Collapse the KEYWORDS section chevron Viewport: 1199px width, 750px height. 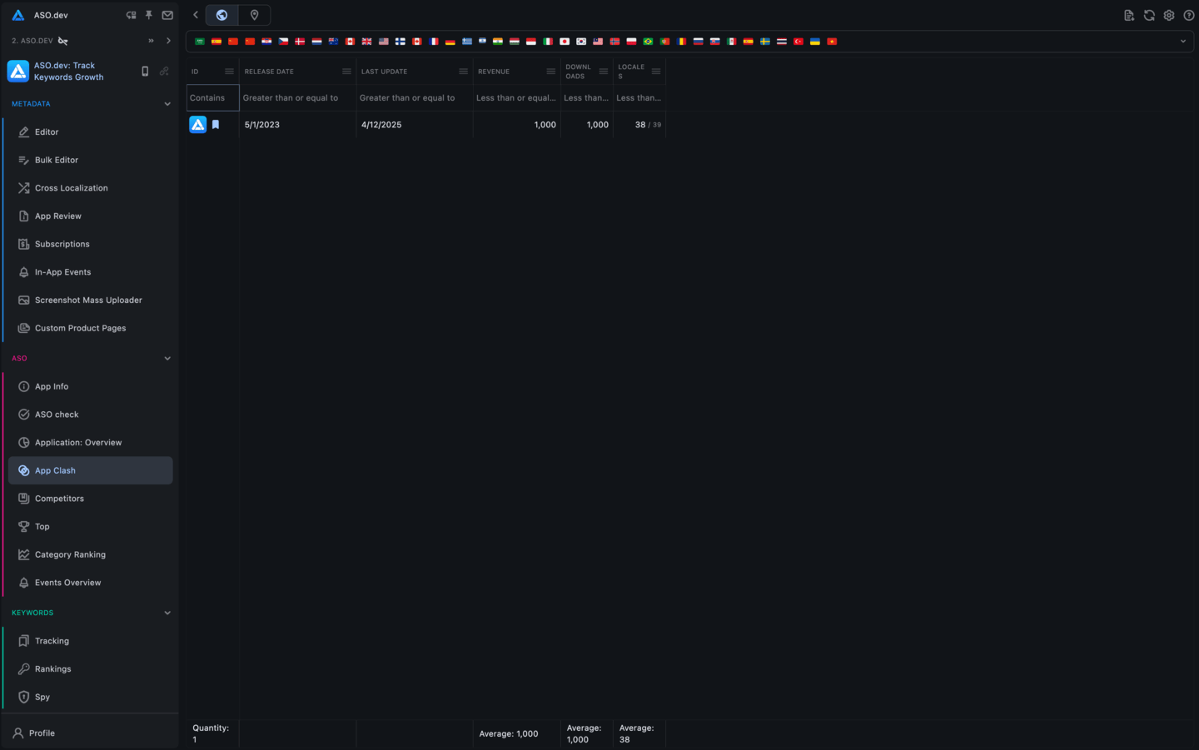point(167,613)
